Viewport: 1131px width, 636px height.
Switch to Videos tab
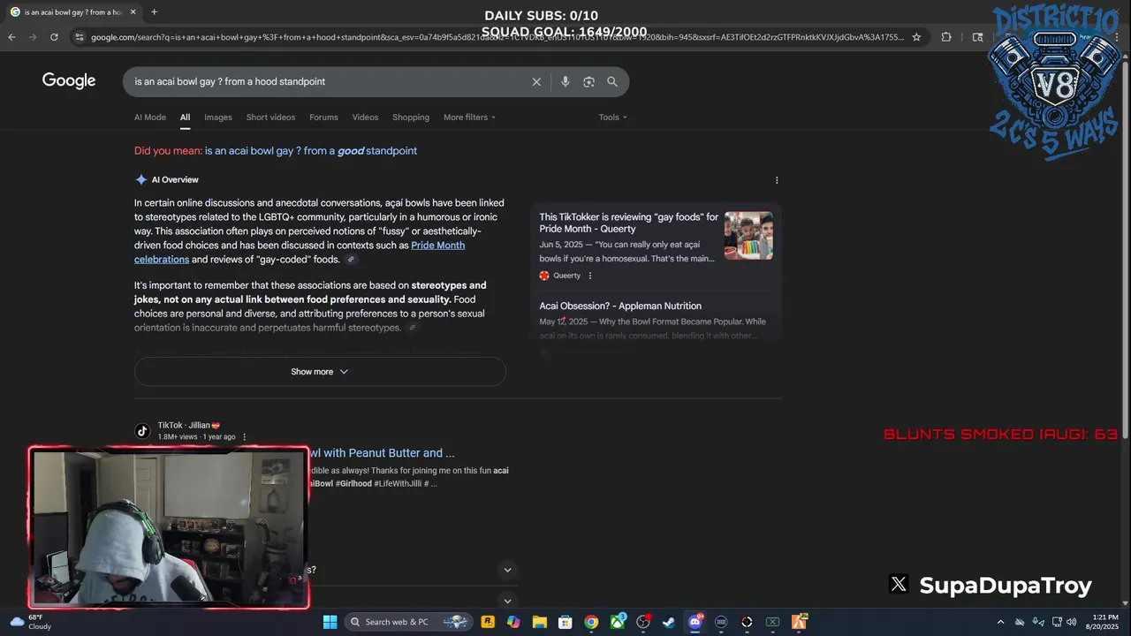[x=365, y=117]
